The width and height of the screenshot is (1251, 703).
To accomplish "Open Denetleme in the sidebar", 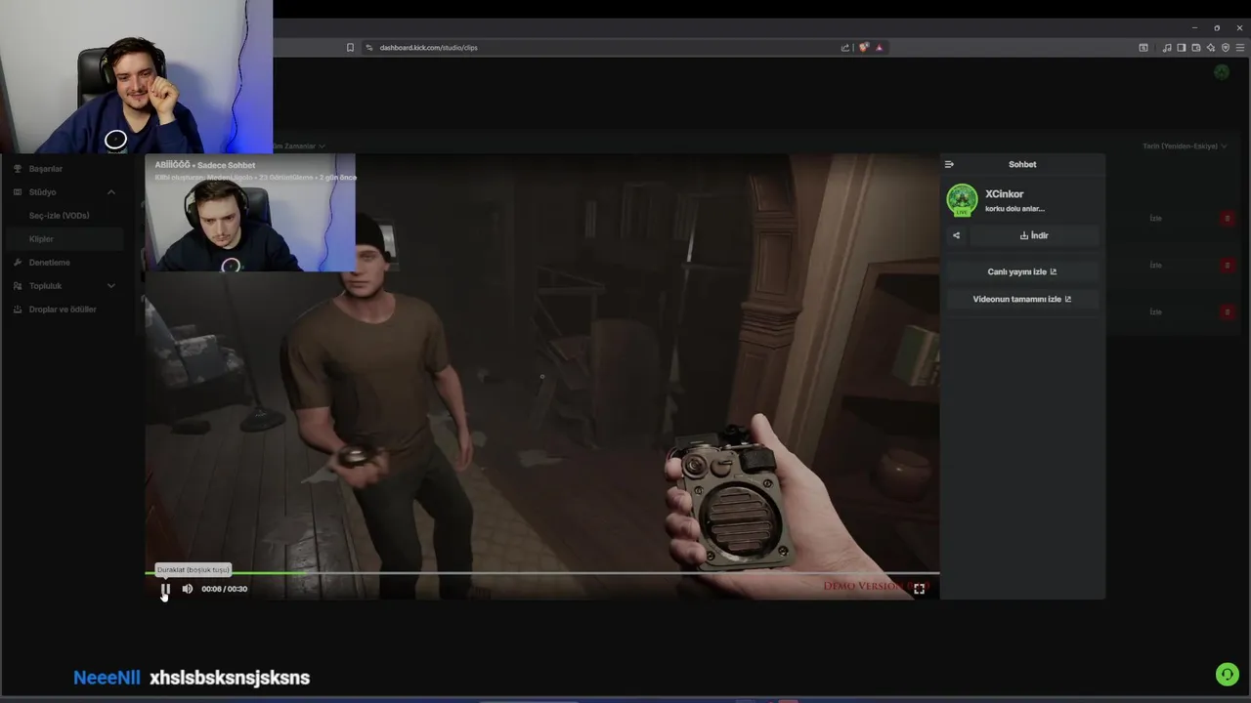I will pos(50,263).
